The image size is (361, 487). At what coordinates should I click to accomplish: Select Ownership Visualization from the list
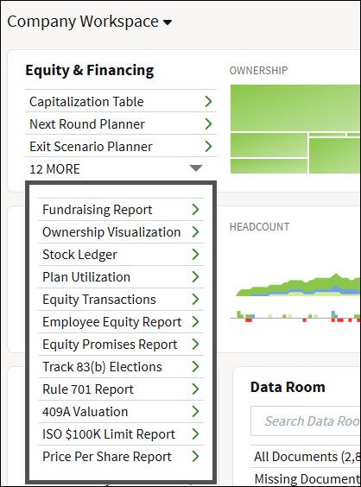pyautogui.click(x=121, y=232)
